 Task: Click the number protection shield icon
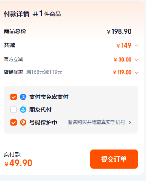tap(23, 122)
